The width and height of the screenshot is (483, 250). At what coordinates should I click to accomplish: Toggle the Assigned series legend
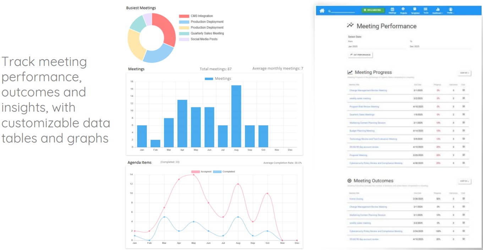pos(202,172)
